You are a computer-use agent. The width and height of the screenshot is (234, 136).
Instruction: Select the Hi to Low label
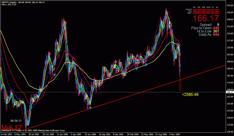(x=204, y=31)
